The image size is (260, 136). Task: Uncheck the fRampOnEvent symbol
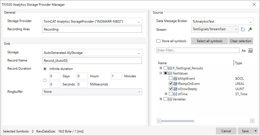(171, 84)
